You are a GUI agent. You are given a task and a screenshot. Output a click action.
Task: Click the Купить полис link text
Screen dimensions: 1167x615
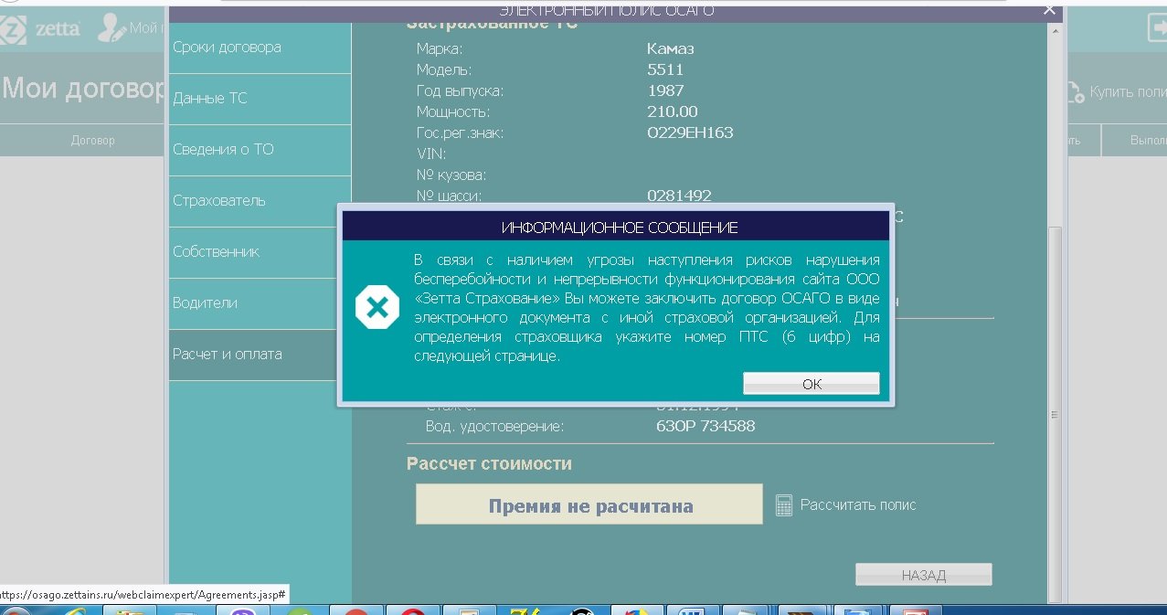(1129, 92)
